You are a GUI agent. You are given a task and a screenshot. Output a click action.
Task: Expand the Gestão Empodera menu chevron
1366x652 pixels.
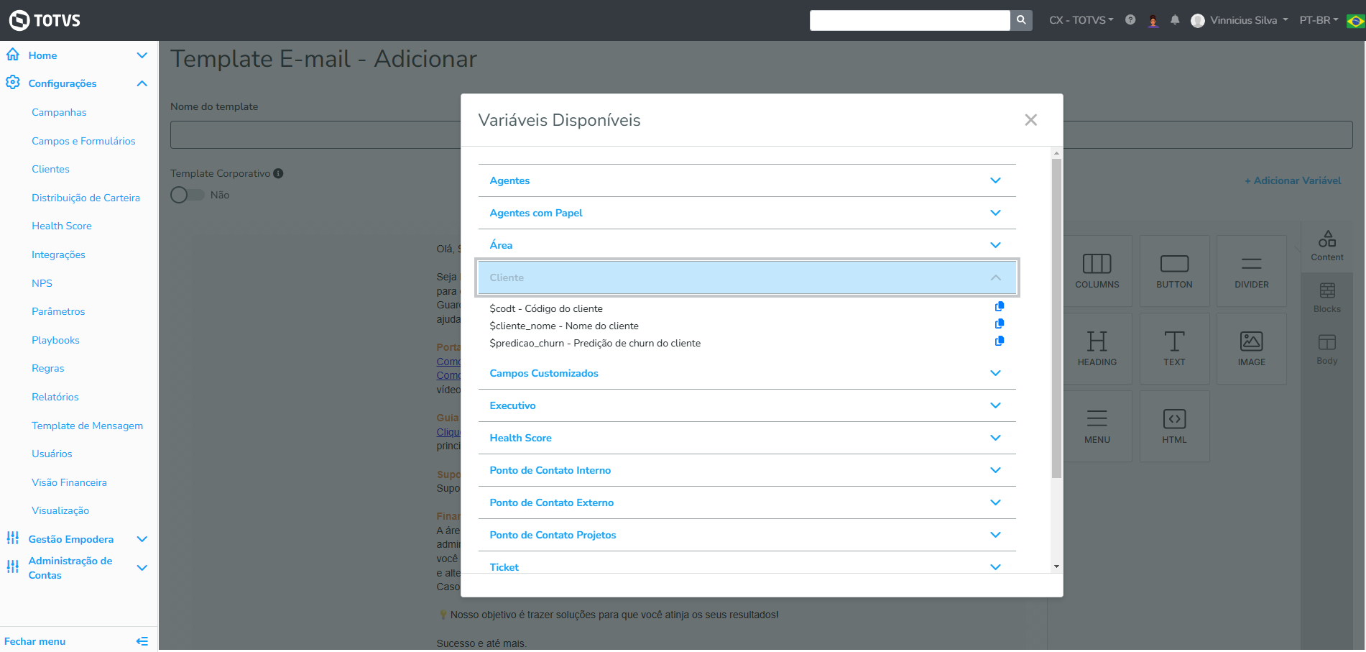tap(142, 539)
